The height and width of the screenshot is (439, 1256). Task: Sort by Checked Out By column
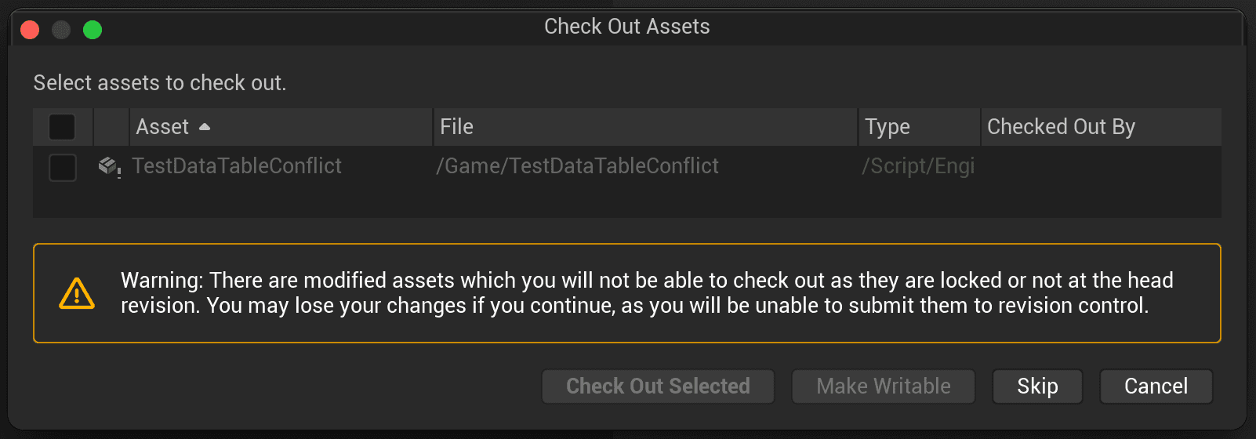point(1102,127)
